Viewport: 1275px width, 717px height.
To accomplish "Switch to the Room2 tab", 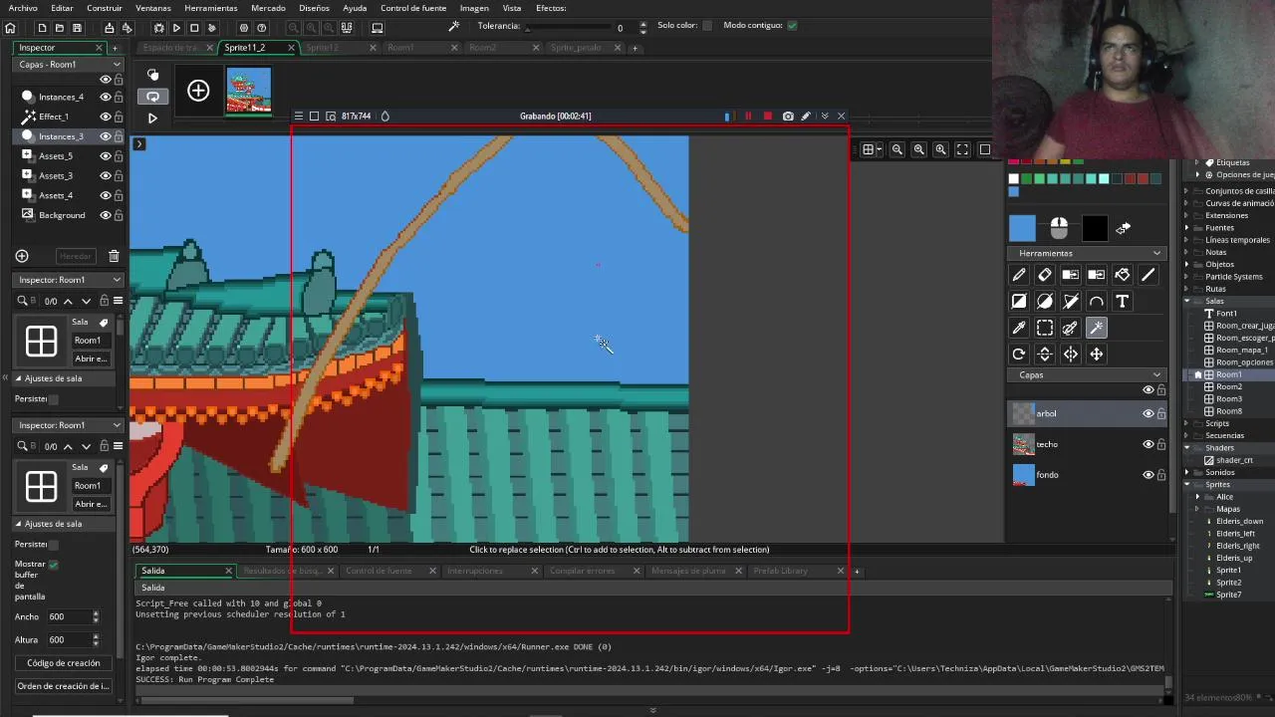I will 482,48.
